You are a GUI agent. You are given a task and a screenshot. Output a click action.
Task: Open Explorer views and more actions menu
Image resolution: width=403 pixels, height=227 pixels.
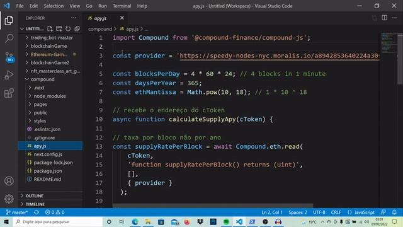click(74, 18)
